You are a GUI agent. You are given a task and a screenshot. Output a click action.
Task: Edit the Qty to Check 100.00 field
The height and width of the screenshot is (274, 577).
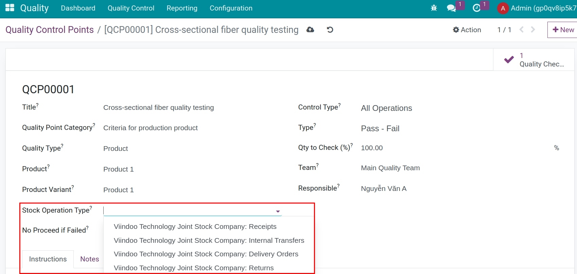point(372,148)
